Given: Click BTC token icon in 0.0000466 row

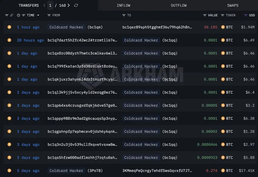Looking at the screenshot, I should pyautogui.click(x=223, y=144).
